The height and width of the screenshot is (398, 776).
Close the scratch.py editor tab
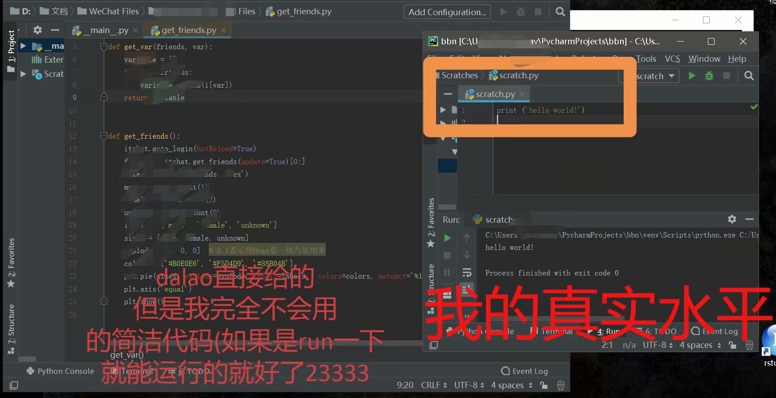point(522,94)
